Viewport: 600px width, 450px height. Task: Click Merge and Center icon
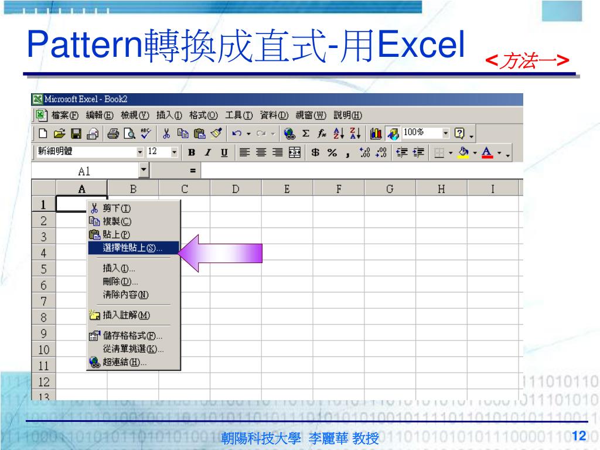pyautogui.click(x=294, y=153)
